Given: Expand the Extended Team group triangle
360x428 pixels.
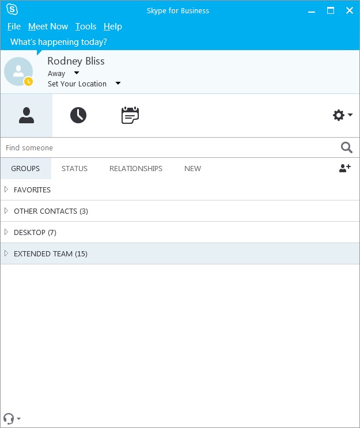Looking at the screenshot, I should 6,253.
